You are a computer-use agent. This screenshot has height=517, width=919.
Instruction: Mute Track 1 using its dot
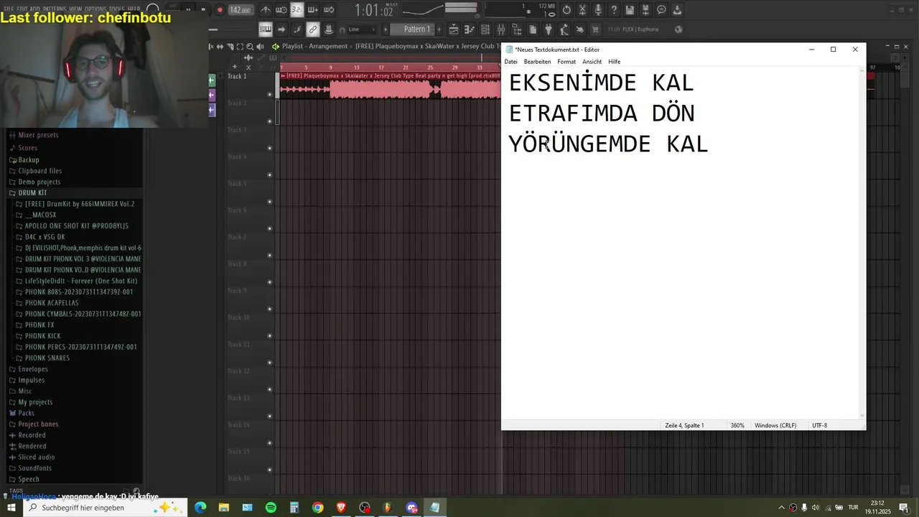point(269,94)
